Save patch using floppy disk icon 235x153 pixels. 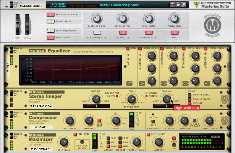[184, 5]
